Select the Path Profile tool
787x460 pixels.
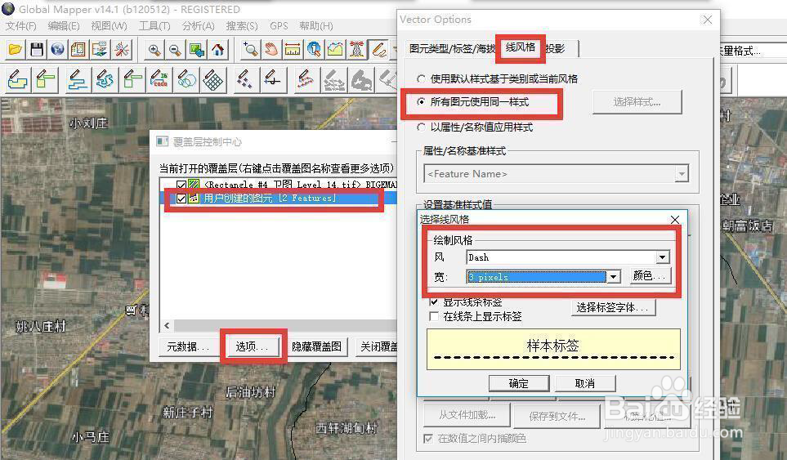click(x=335, y=50)
